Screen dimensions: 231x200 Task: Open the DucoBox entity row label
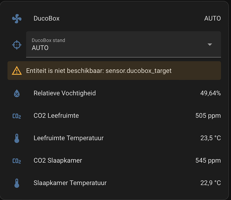[x=47, y=18]
